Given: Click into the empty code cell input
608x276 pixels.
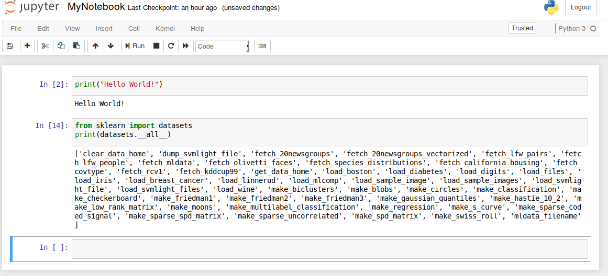Looking at the screenshot, I should pos(329,249).
